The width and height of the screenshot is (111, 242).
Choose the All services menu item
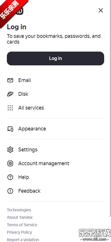(55, 108)
